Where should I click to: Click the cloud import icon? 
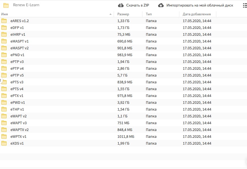[161, 5]
